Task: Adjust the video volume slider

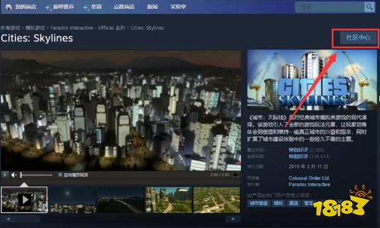Action: 36,175
